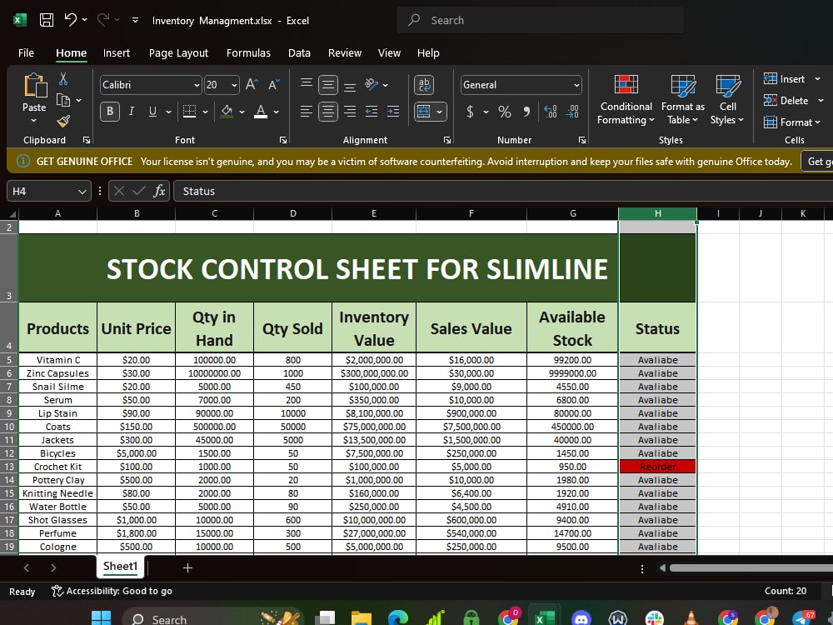Toggle Underline formatting
This screenshot has height=625, width=833.
point(153,111)
